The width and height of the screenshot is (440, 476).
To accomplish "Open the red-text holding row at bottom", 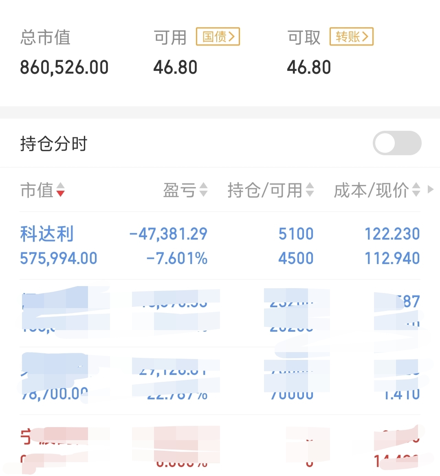I will tap(220, 446).
